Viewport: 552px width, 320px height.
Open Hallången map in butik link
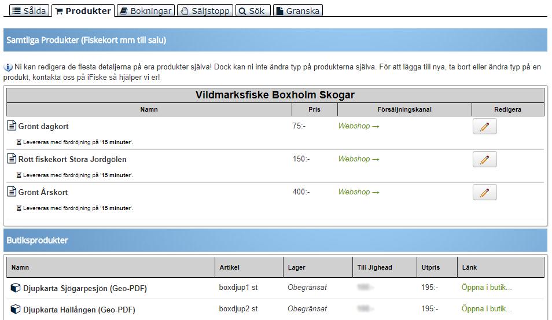[487, 309]
